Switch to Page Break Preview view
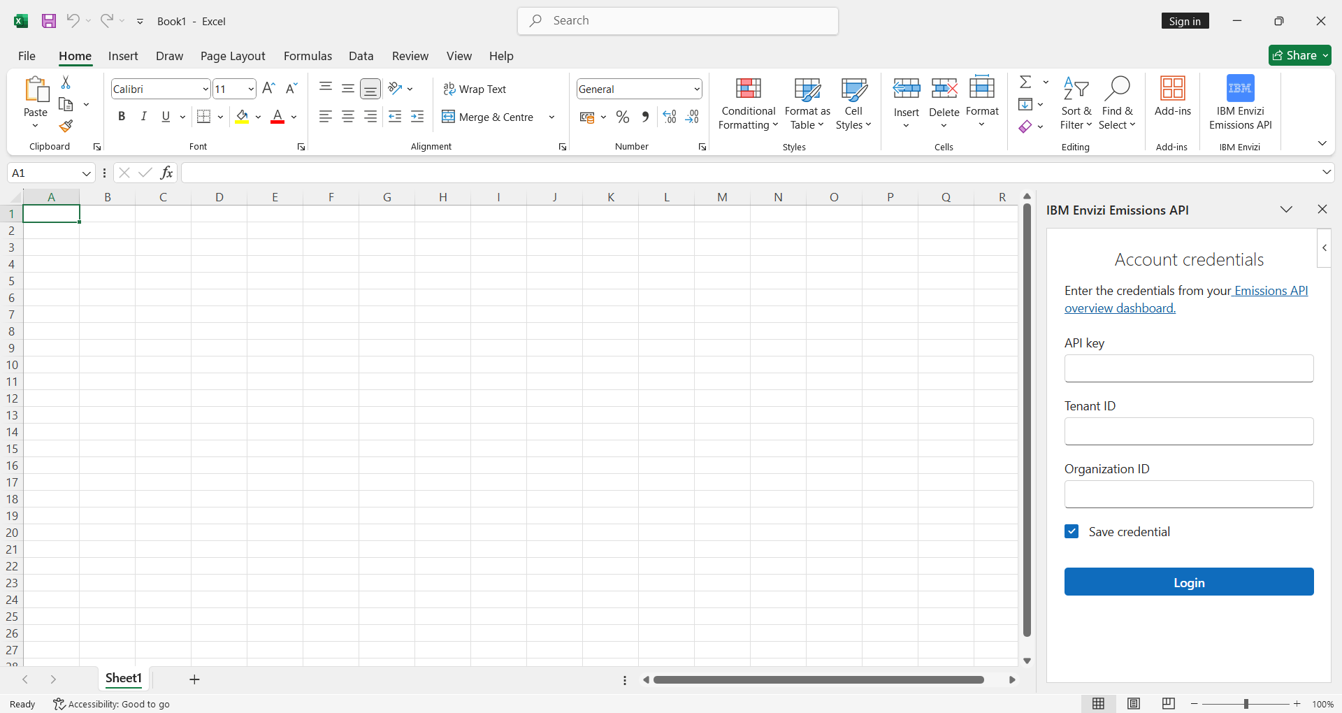 [1168, 704]
